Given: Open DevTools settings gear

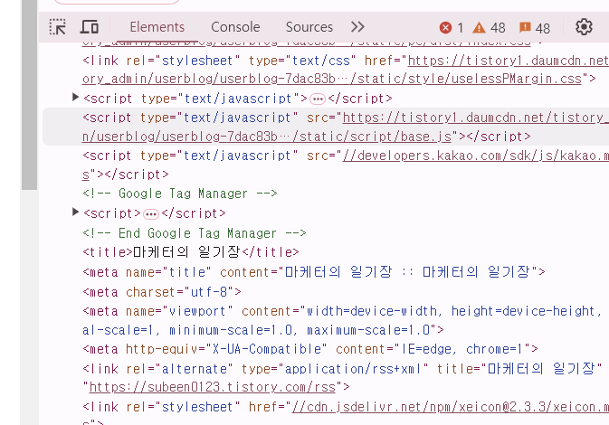Looking at the screenshot, I should (584, 27).
